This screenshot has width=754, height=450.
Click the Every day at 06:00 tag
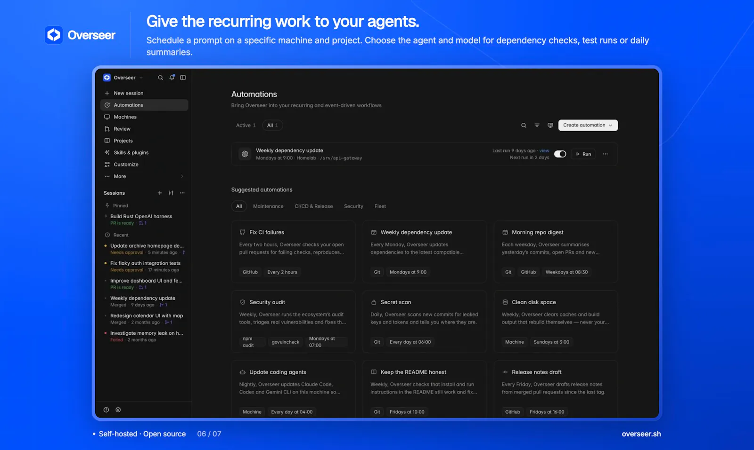click(x=410, y=342)
